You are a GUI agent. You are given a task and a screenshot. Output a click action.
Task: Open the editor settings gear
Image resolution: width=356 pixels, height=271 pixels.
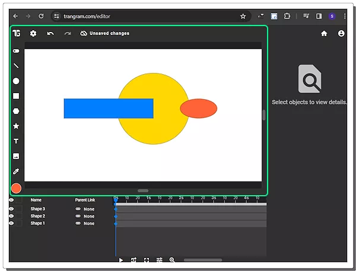(x=33, y=33)
